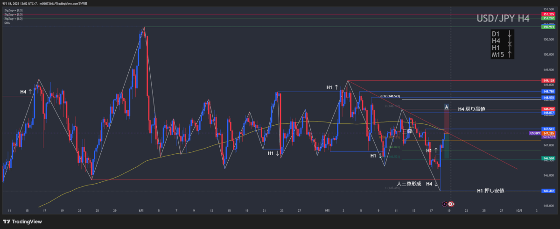Click the purple USDJPY symbol tag on price axis
The height and width of the screenshot is (229, 560).
point(535,133)
